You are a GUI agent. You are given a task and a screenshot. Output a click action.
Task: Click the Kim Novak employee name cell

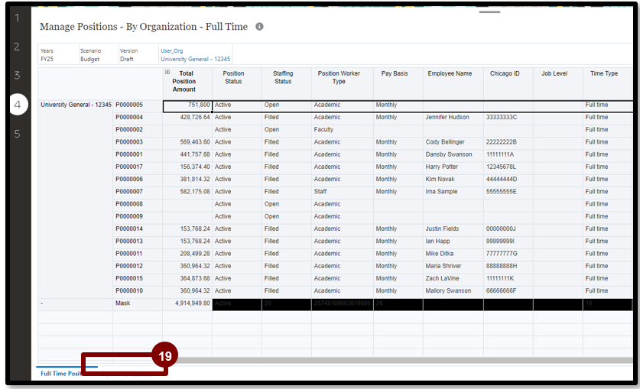[453, 179]
